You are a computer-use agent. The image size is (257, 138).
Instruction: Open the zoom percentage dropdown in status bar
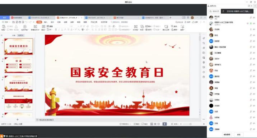tap(176, 124)
